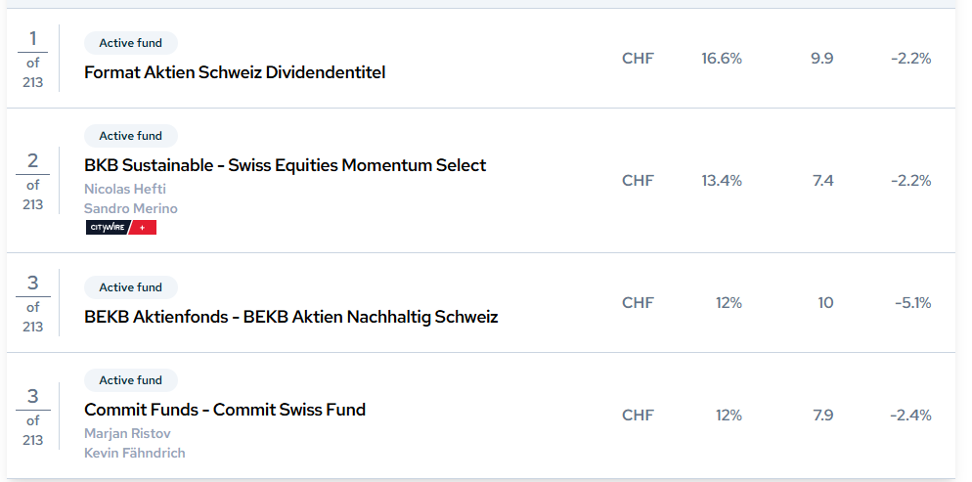Image resolution: width=972 pixels, height=482 pixels.
Task: Click the Citywire rating badge under Sandro Merino
Action: [121, 228]
